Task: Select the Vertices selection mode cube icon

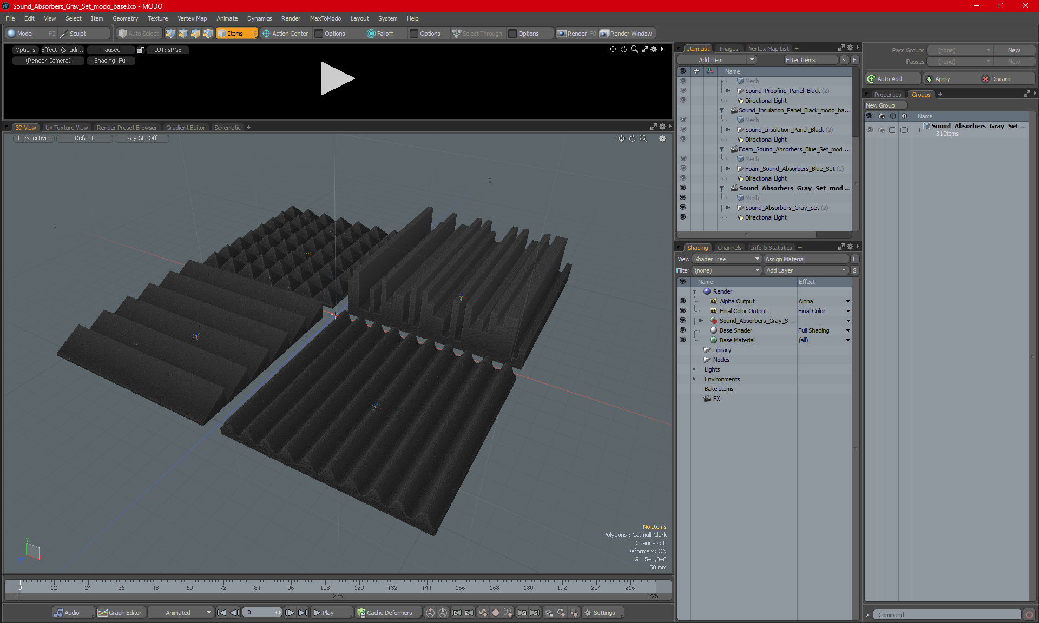Action: 170,34
